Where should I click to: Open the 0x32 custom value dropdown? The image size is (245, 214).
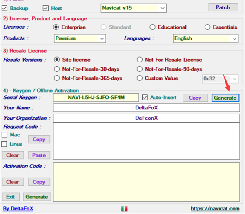pos(220,79)
